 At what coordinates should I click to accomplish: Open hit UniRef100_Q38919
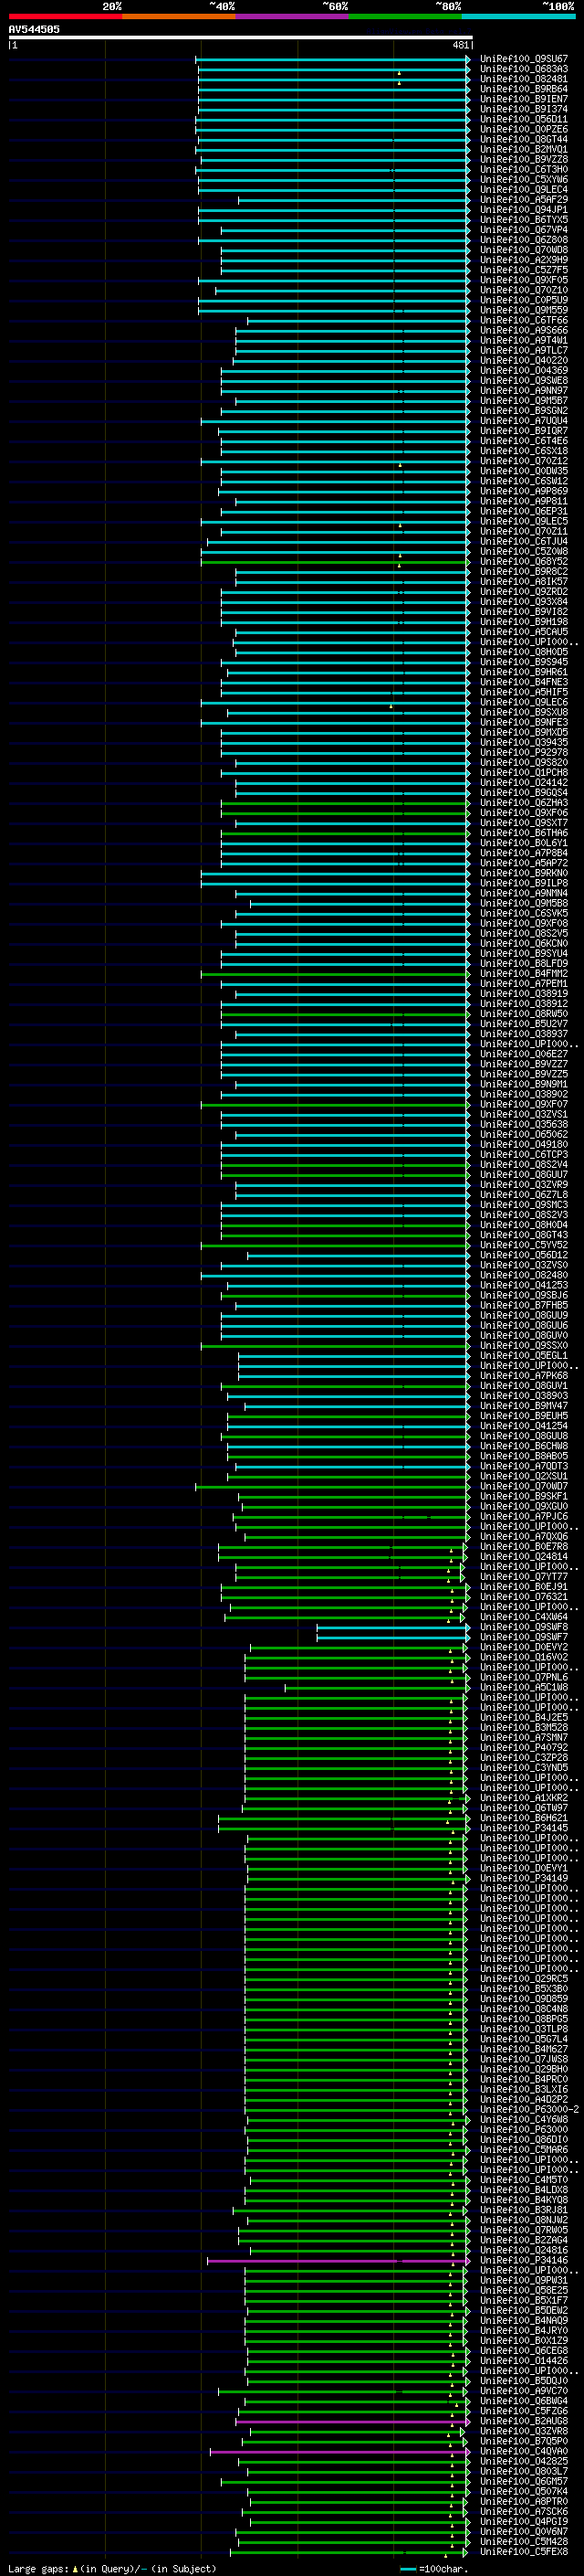click(524, 994)
